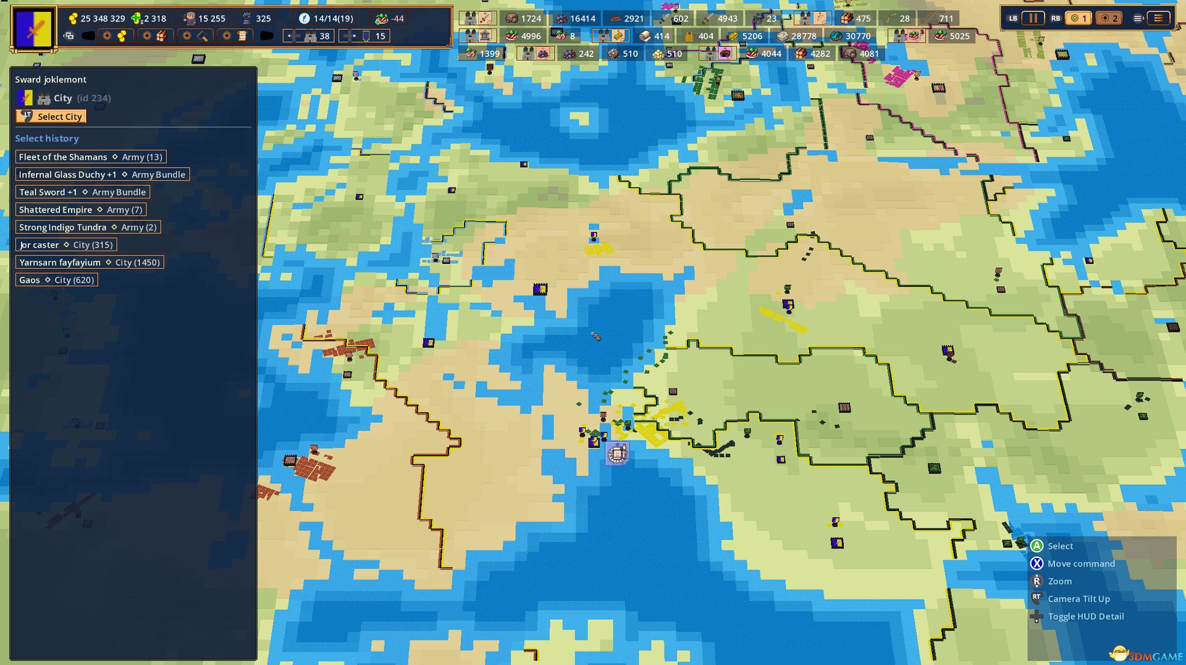Click the diplomacy quill icon 14/14(19)
The width and height of the screenshot is (1186, 665).
304,19
